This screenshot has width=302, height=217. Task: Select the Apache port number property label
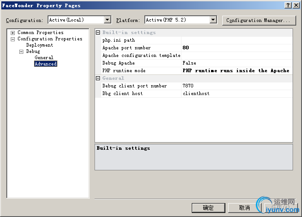[x=126, y=48]
